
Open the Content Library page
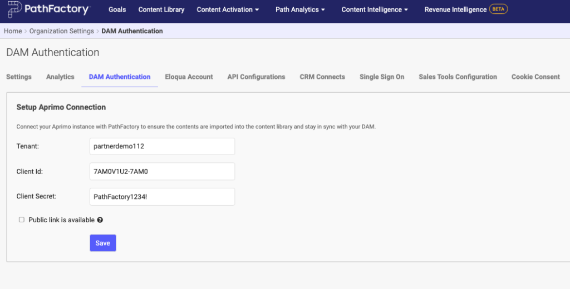(161, 9)
